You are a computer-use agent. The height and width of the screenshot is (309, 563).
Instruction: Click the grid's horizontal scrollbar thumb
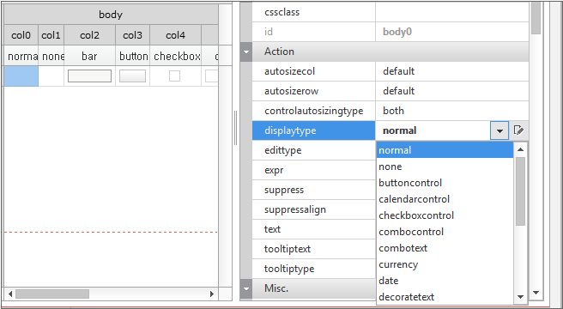[x=52, y=294]
